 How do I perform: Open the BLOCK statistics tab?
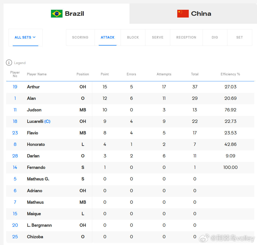coord(133,38)
